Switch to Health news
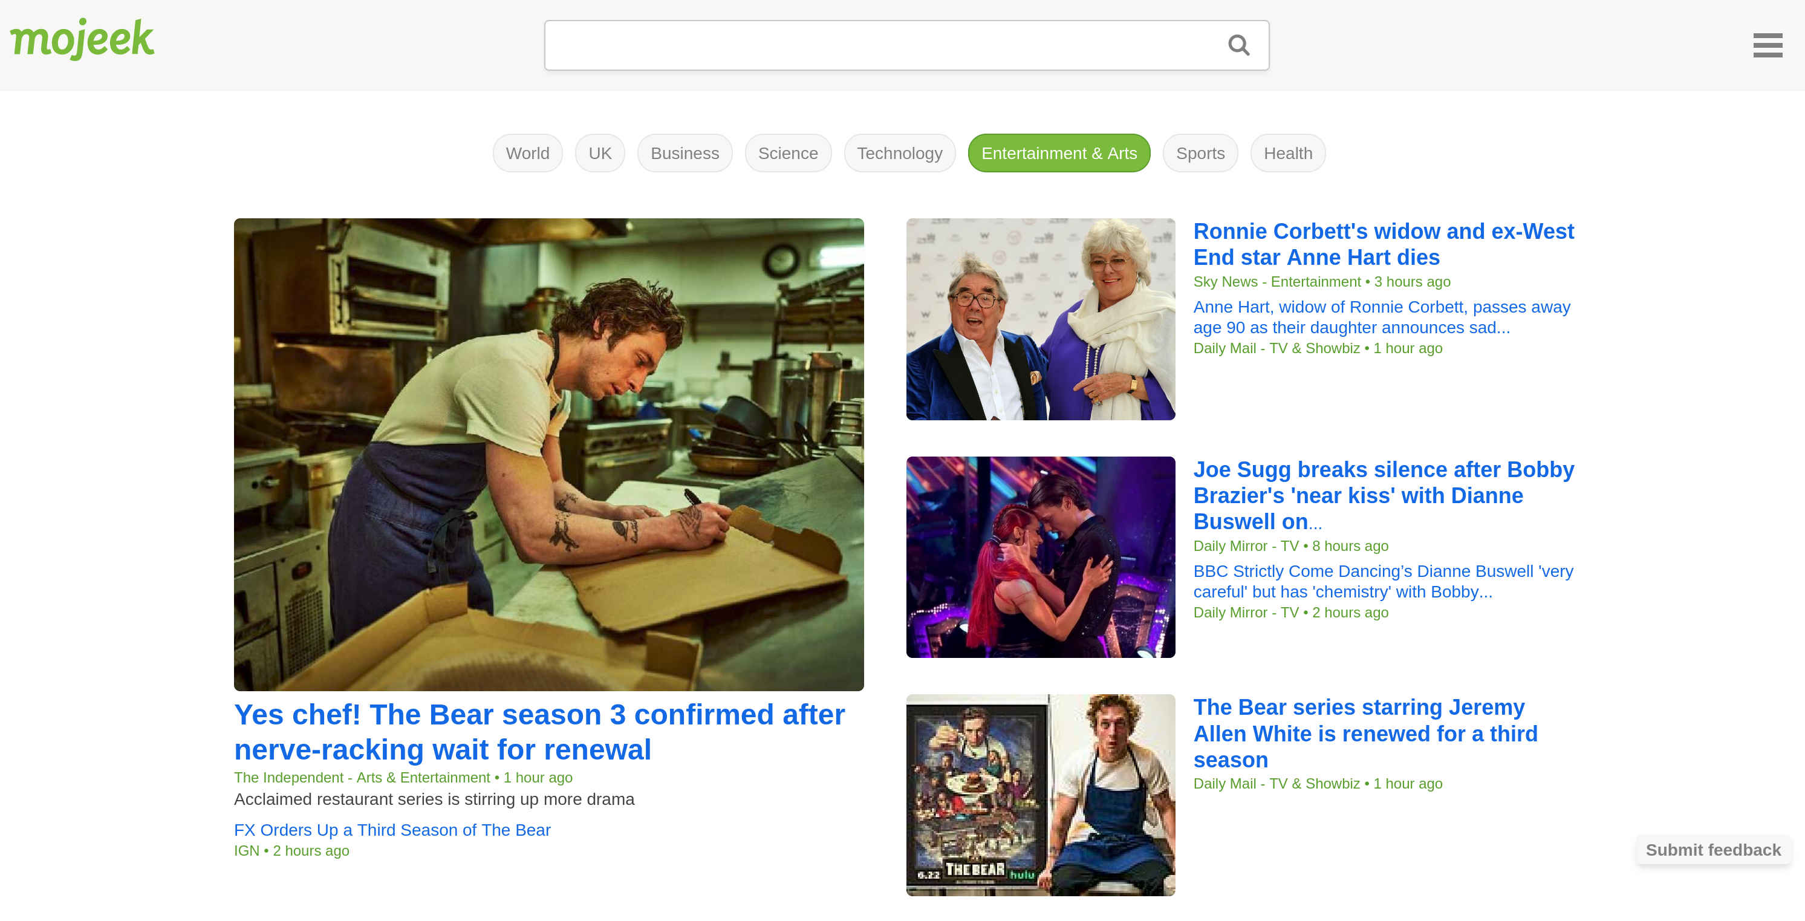This screenshot has height=921, width=1805. click(1287, 154)
